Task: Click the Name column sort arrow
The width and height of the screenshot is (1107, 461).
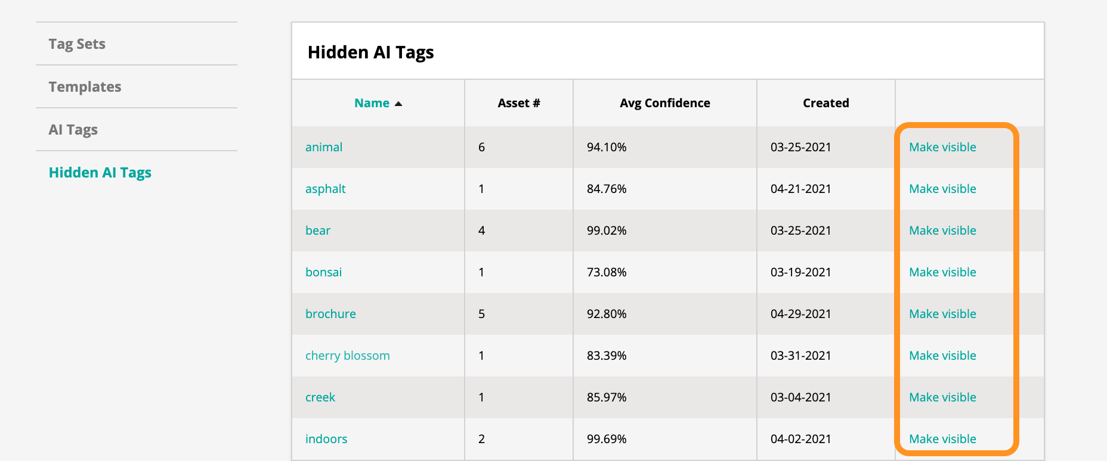Action: [x=398, y=104]
